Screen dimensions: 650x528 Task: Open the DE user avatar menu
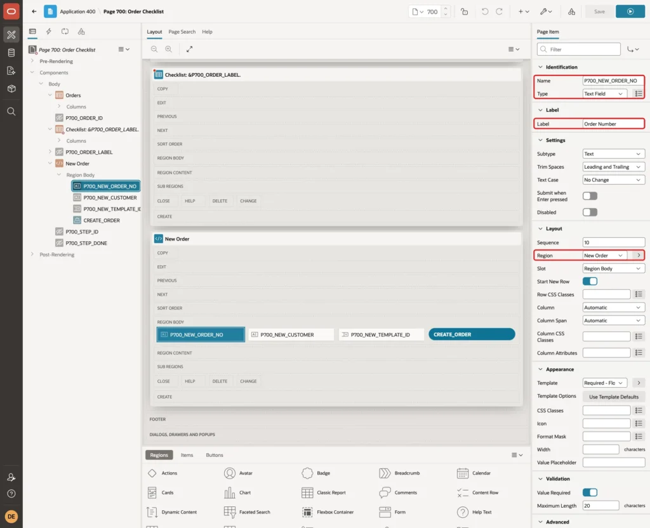pyautogui.click(x=11, y=517)
